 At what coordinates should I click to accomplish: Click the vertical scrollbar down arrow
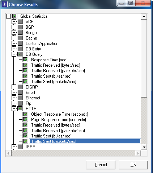point(144,147)
